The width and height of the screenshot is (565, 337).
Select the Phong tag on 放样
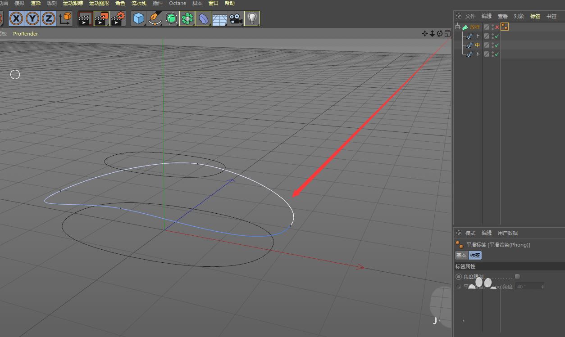pos(505,27)
